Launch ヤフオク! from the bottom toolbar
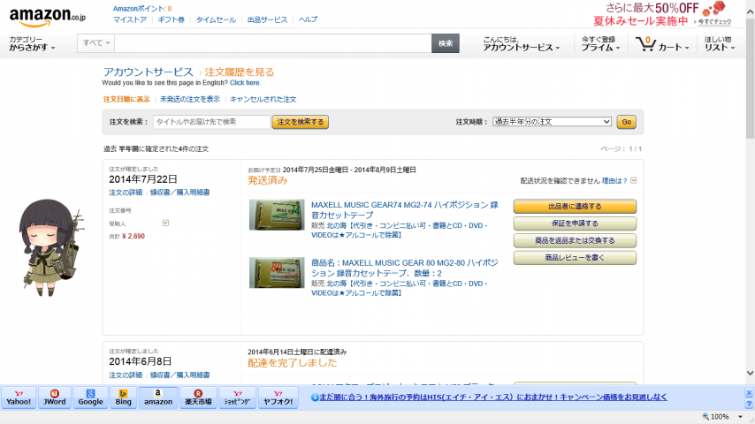 [278, 397]
